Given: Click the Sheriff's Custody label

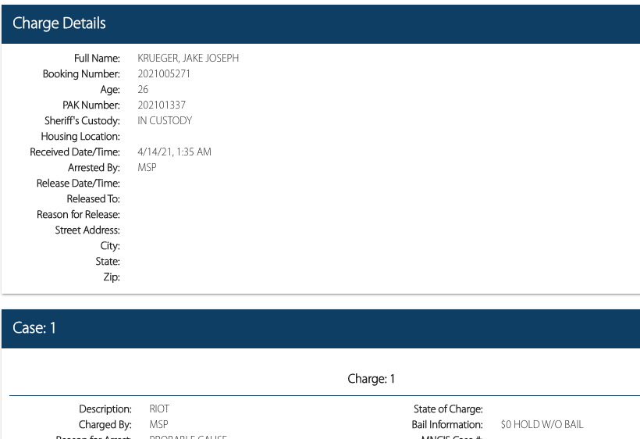Looking at the screenshot, I should pos(82,121).
